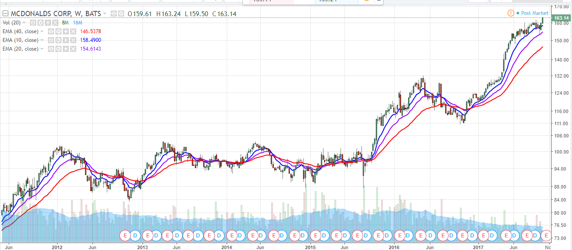Screen dimensions: 572x250
Task: Open Vol (20) indicator settings gear
Action: point(41,23)
